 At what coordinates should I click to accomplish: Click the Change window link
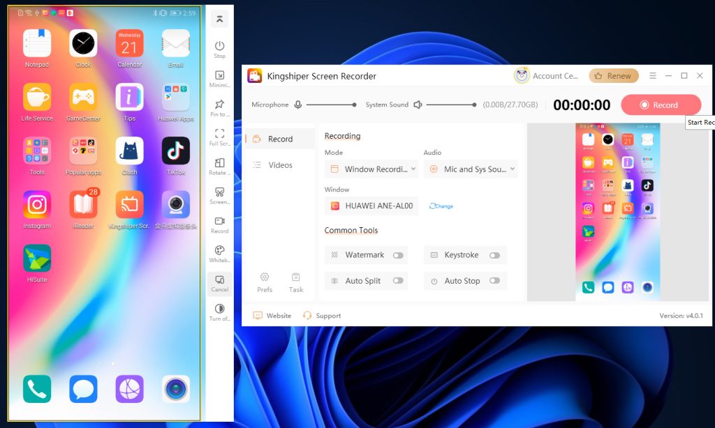441,206
